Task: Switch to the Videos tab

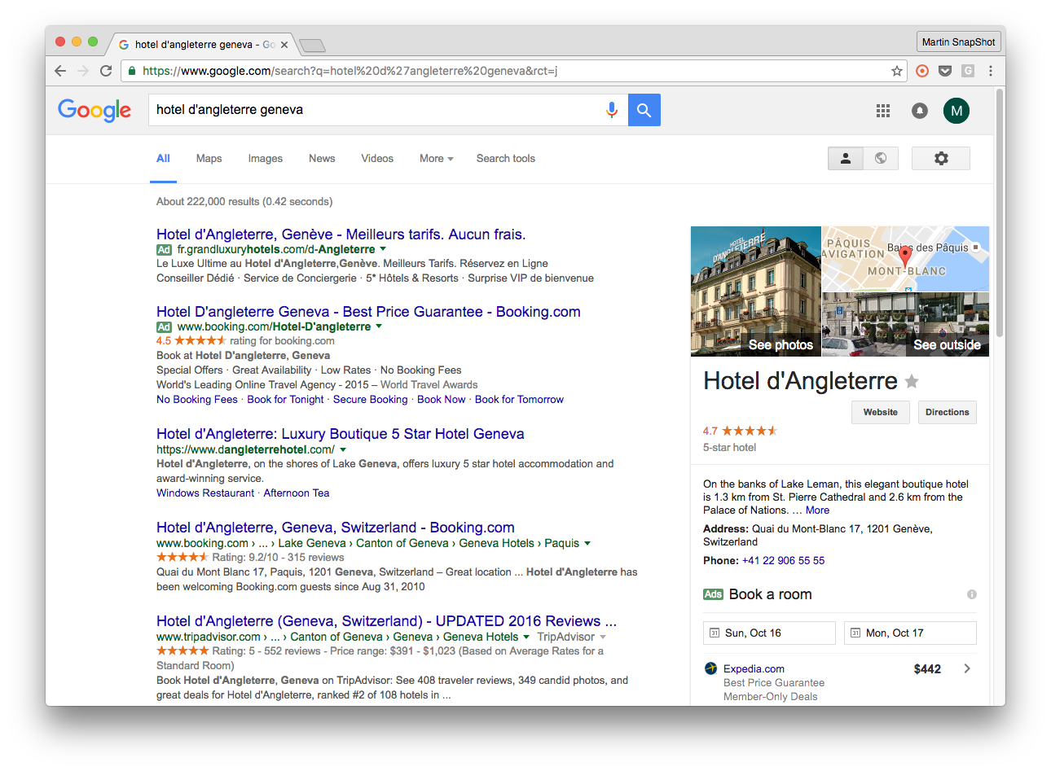Action: 377,159
